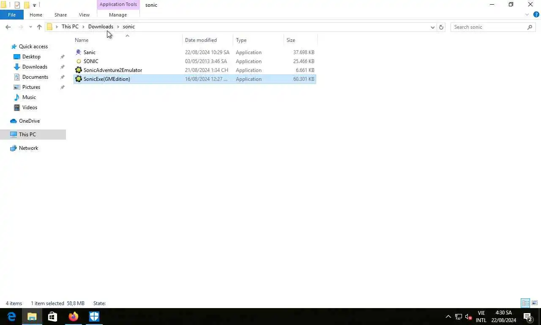
Task: Click the 6.661 KB size cell
Action: click(x=305, y=70)
